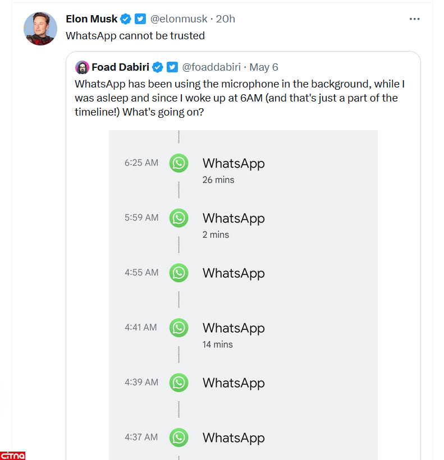Click the May 6 quoted tweet date
This screenshot has height=460, width=444.
coord(264,67)
